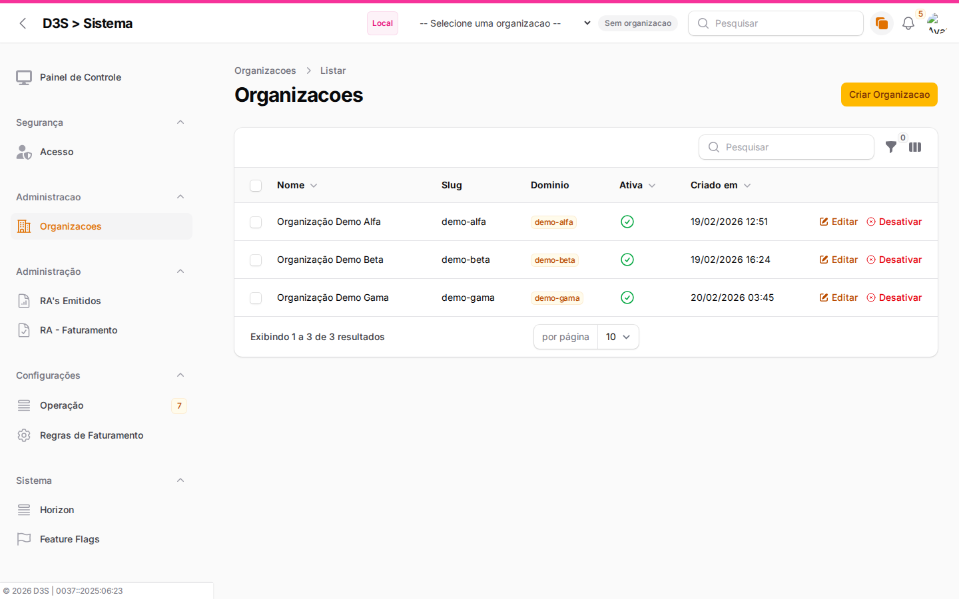
Task: Check the Organização Demo Beta row
Action: pos(256,260)
